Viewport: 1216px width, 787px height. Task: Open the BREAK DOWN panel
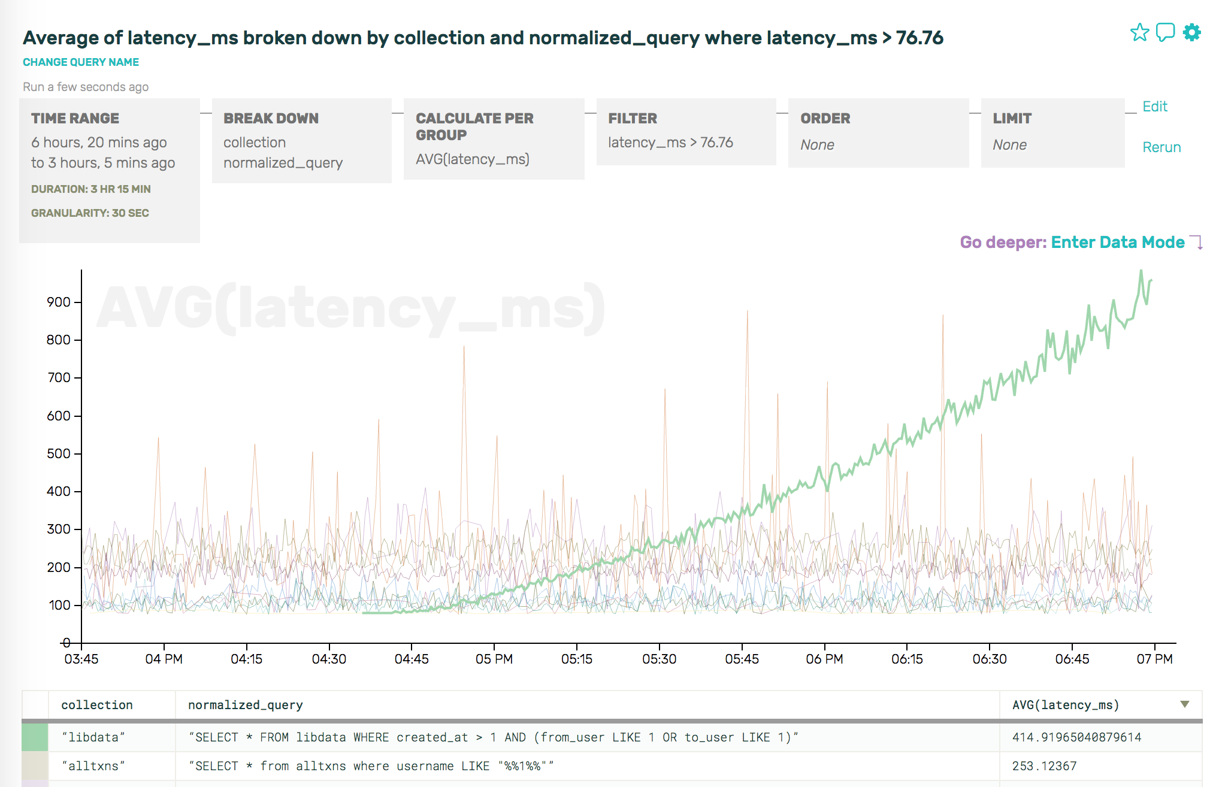(301, 141)
